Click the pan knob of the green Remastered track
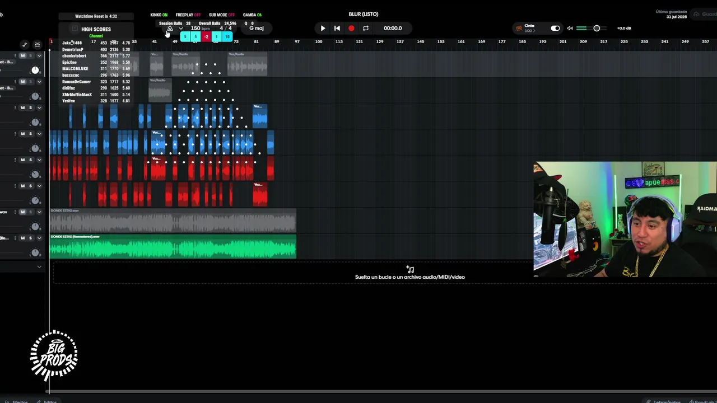 click(x=35, y=252)
